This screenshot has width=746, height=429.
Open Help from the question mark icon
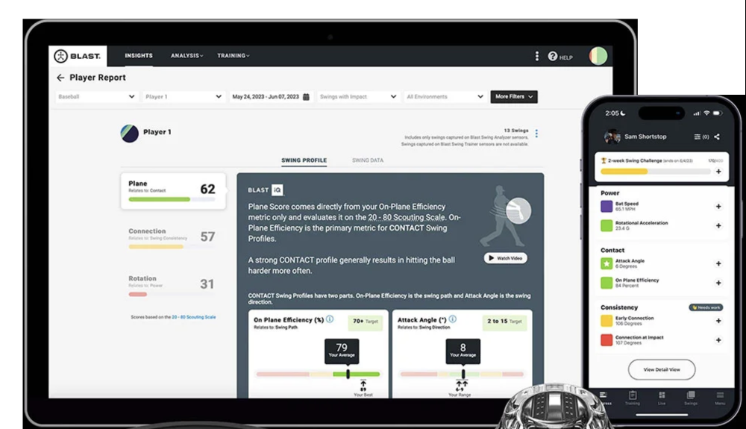pos(552,56)
